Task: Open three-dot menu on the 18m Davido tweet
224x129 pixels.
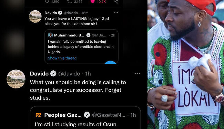Action: 116,13
